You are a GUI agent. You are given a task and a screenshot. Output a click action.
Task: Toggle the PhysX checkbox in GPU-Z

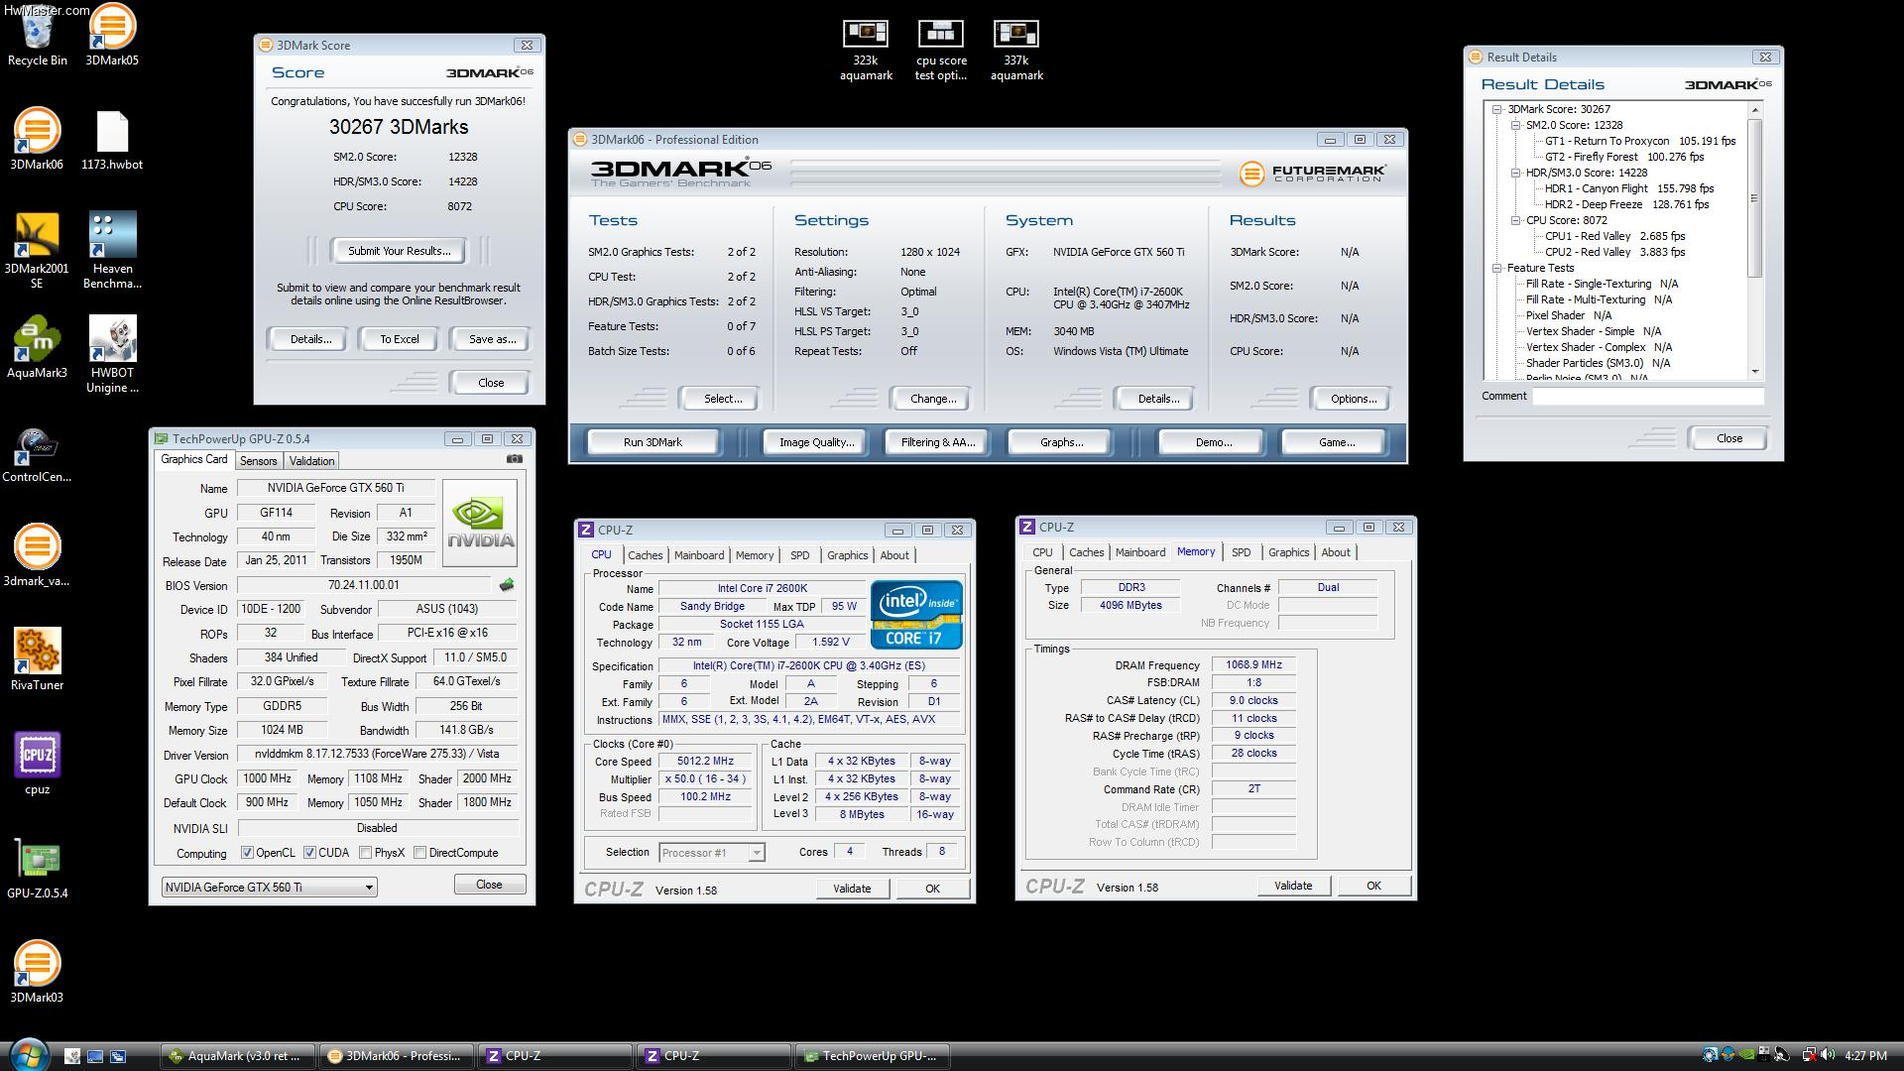366,853
